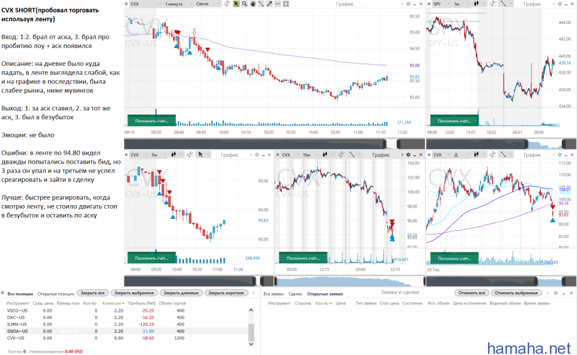Click 'Закрыть короткие' button
577x355 pixels.
pos(227,293)
